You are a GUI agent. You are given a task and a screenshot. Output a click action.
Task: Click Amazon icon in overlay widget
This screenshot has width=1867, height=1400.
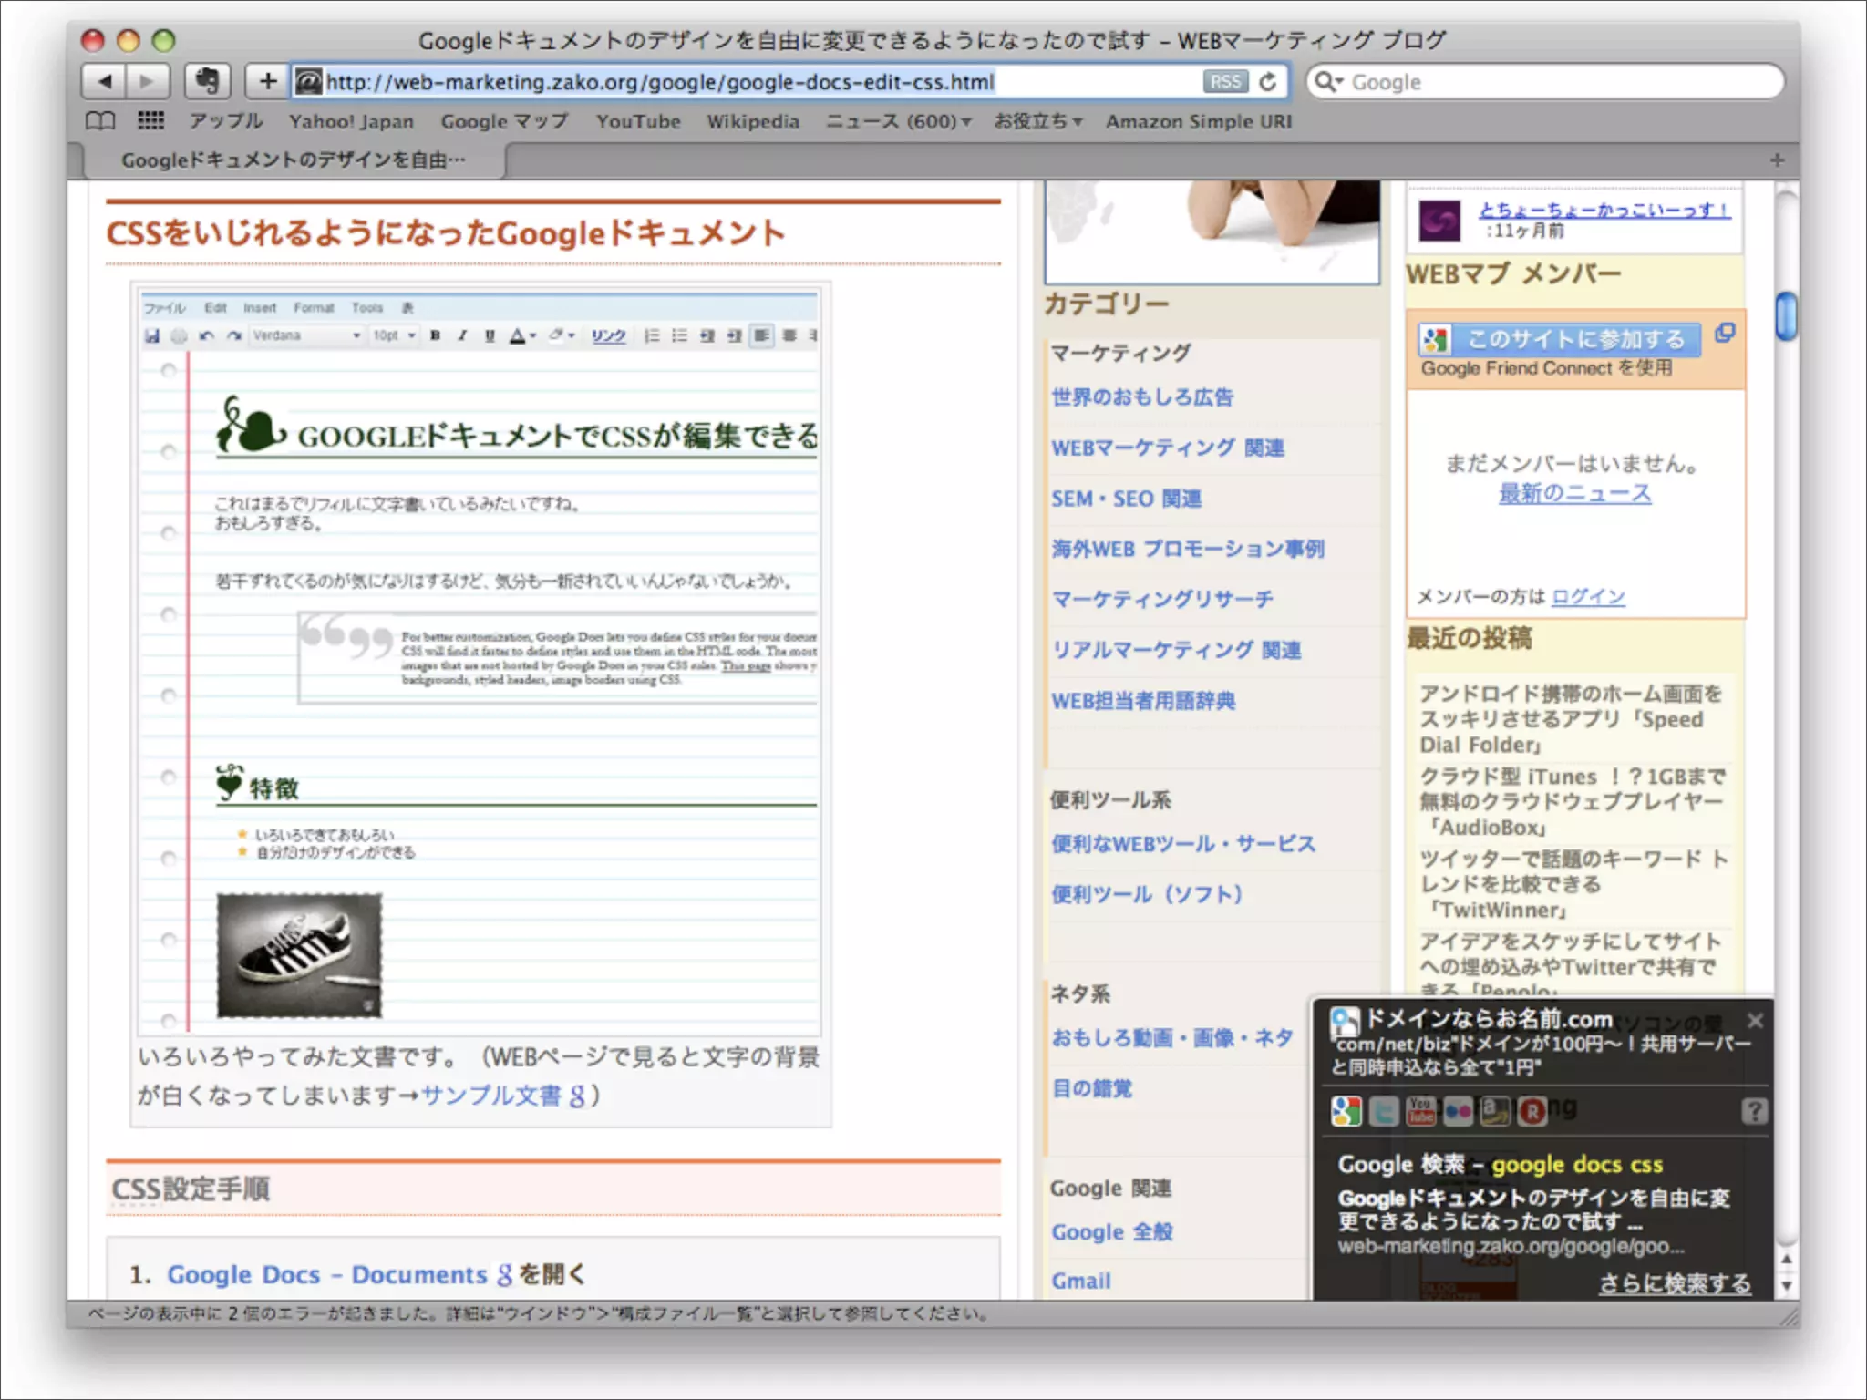[1495, 1111]
